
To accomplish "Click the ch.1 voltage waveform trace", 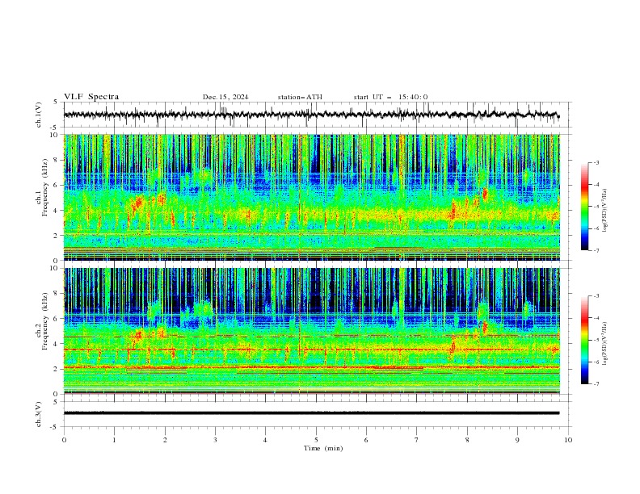I will 311,115.
